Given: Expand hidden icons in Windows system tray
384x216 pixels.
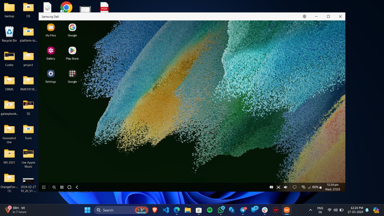Looking at the screenshot, I should click(x=310, y=210).
